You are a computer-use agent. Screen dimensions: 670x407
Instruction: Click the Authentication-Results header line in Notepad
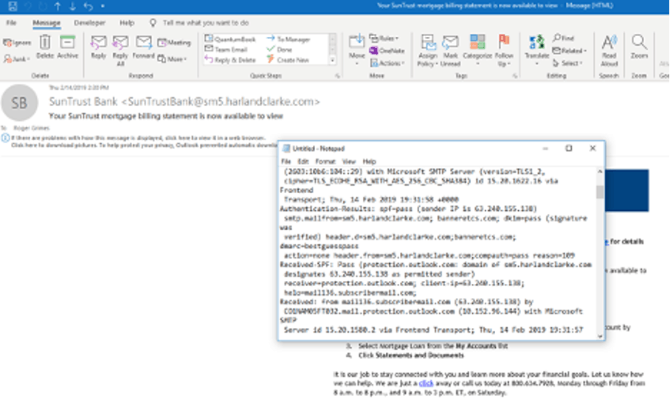click(409, 209)
